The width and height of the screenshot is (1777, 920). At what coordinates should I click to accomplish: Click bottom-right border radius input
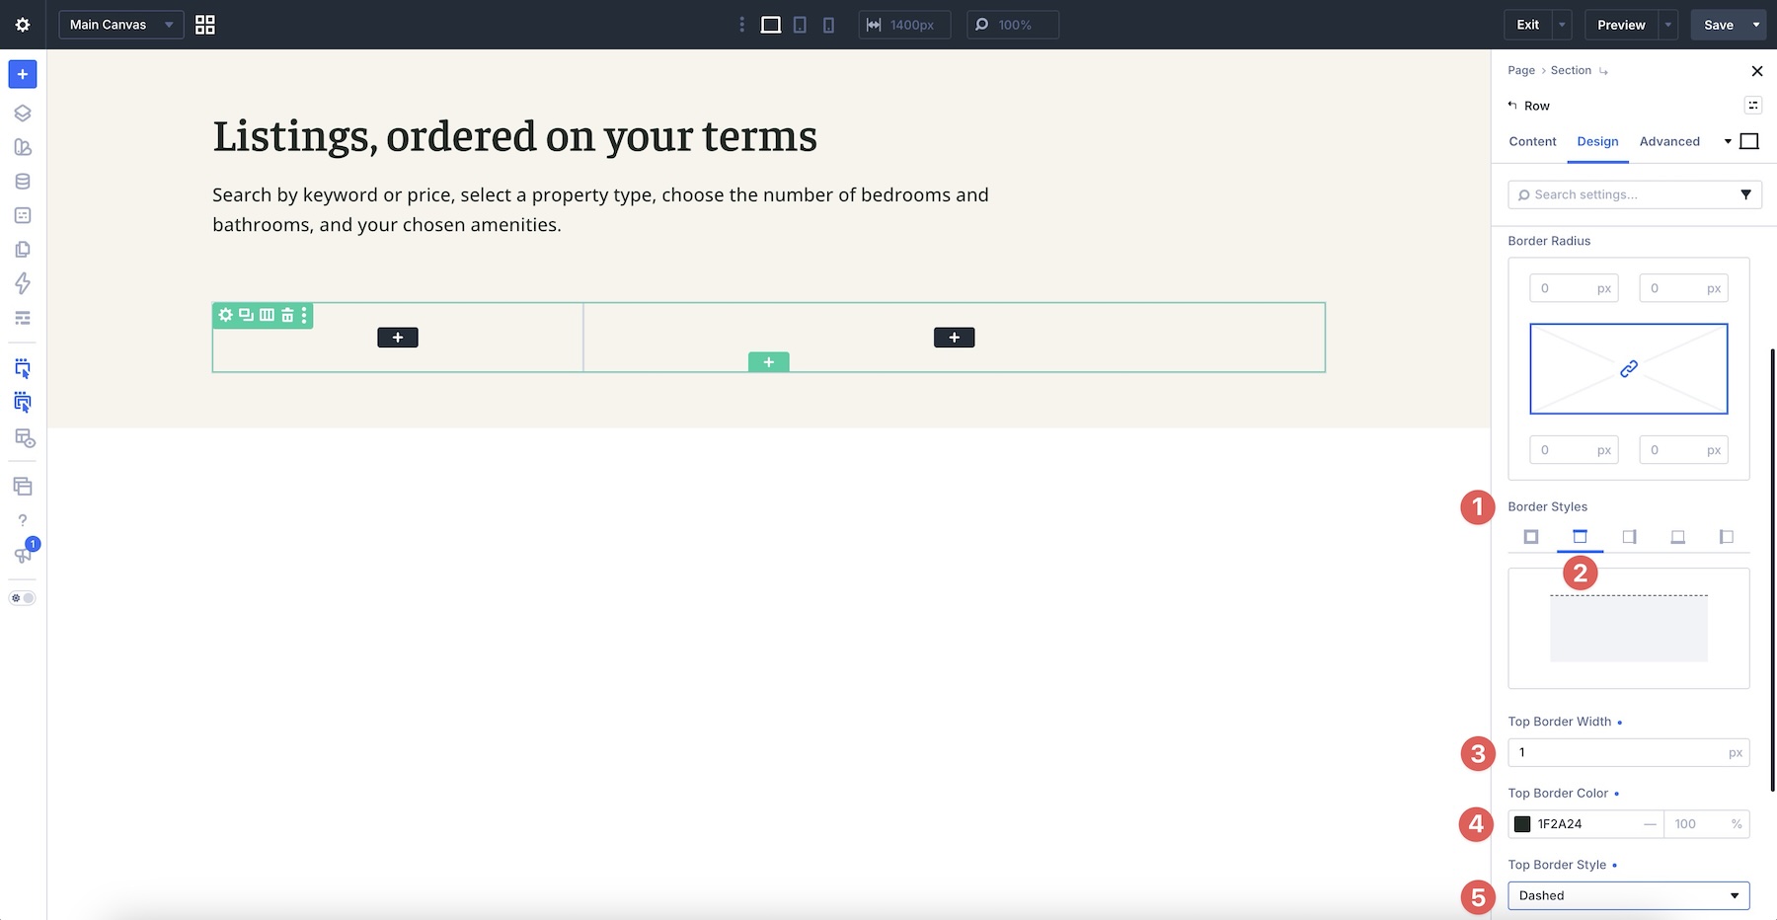coord(1683,450)
